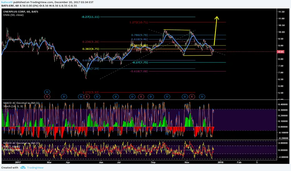Click the last D dividend marker after November

click(202, 96)
